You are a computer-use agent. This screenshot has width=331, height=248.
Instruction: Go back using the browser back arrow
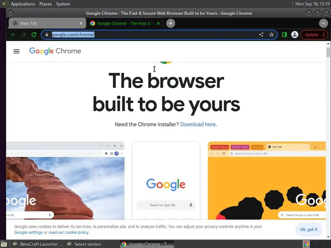tap(13, 35)
